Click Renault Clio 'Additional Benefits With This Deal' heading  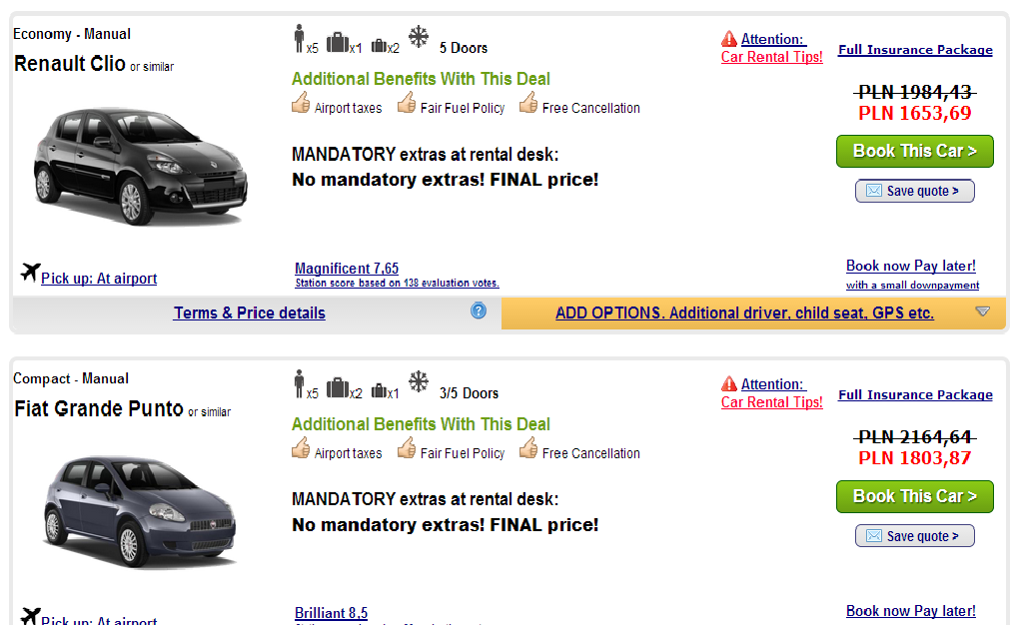[421, 79]
